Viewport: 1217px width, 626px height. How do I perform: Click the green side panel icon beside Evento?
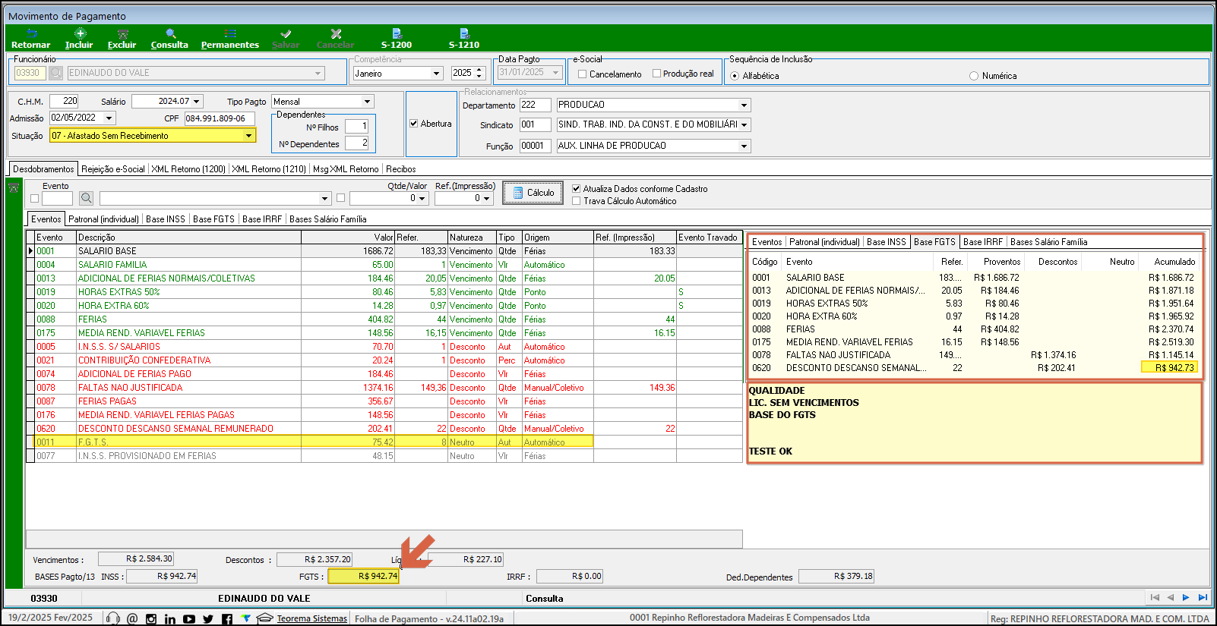[14, 187]
